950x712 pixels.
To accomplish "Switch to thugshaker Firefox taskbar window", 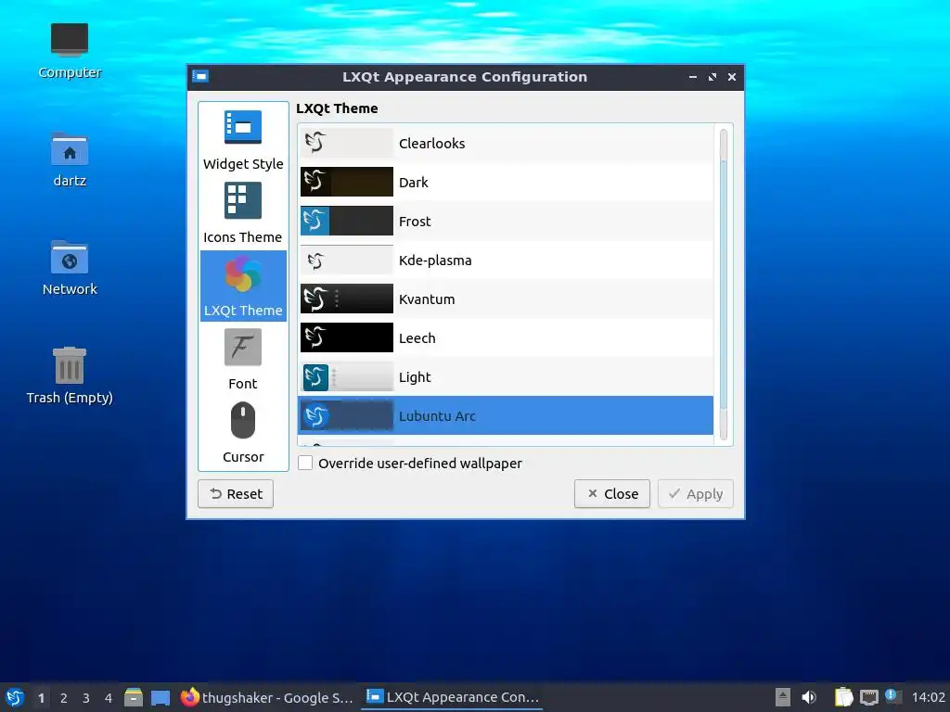I will [x=267, y=697].
